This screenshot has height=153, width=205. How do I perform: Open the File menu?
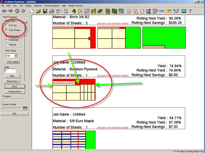3,6
